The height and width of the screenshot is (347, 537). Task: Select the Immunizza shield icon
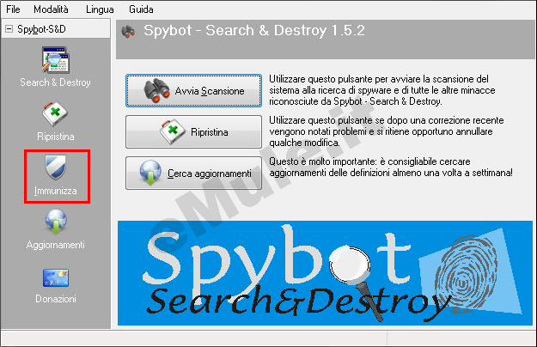point(56,167)
